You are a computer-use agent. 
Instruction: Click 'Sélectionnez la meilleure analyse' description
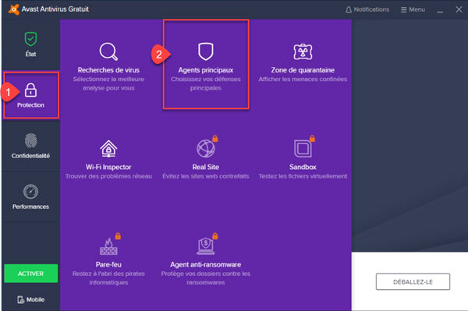pyautogui.click(x=108, y=83)
